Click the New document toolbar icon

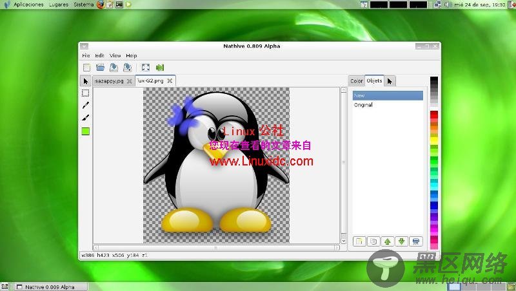[x=86, y=68]
